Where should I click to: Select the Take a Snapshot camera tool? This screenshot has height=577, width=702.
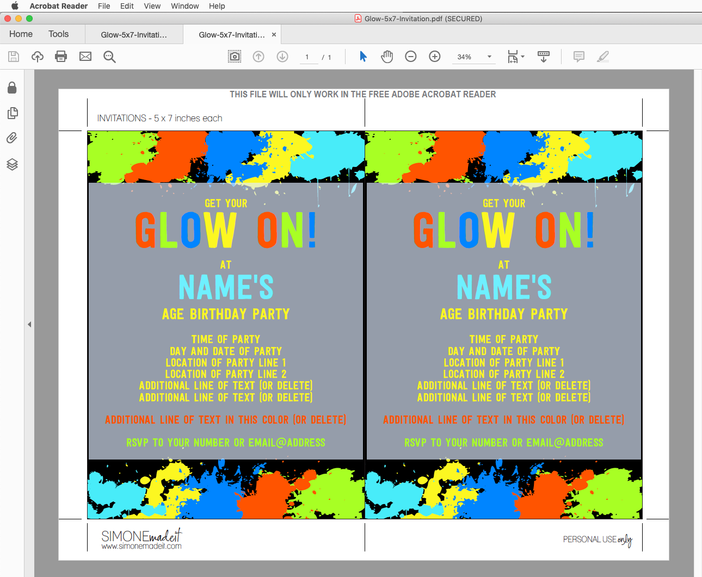click(x=234, y=56)
